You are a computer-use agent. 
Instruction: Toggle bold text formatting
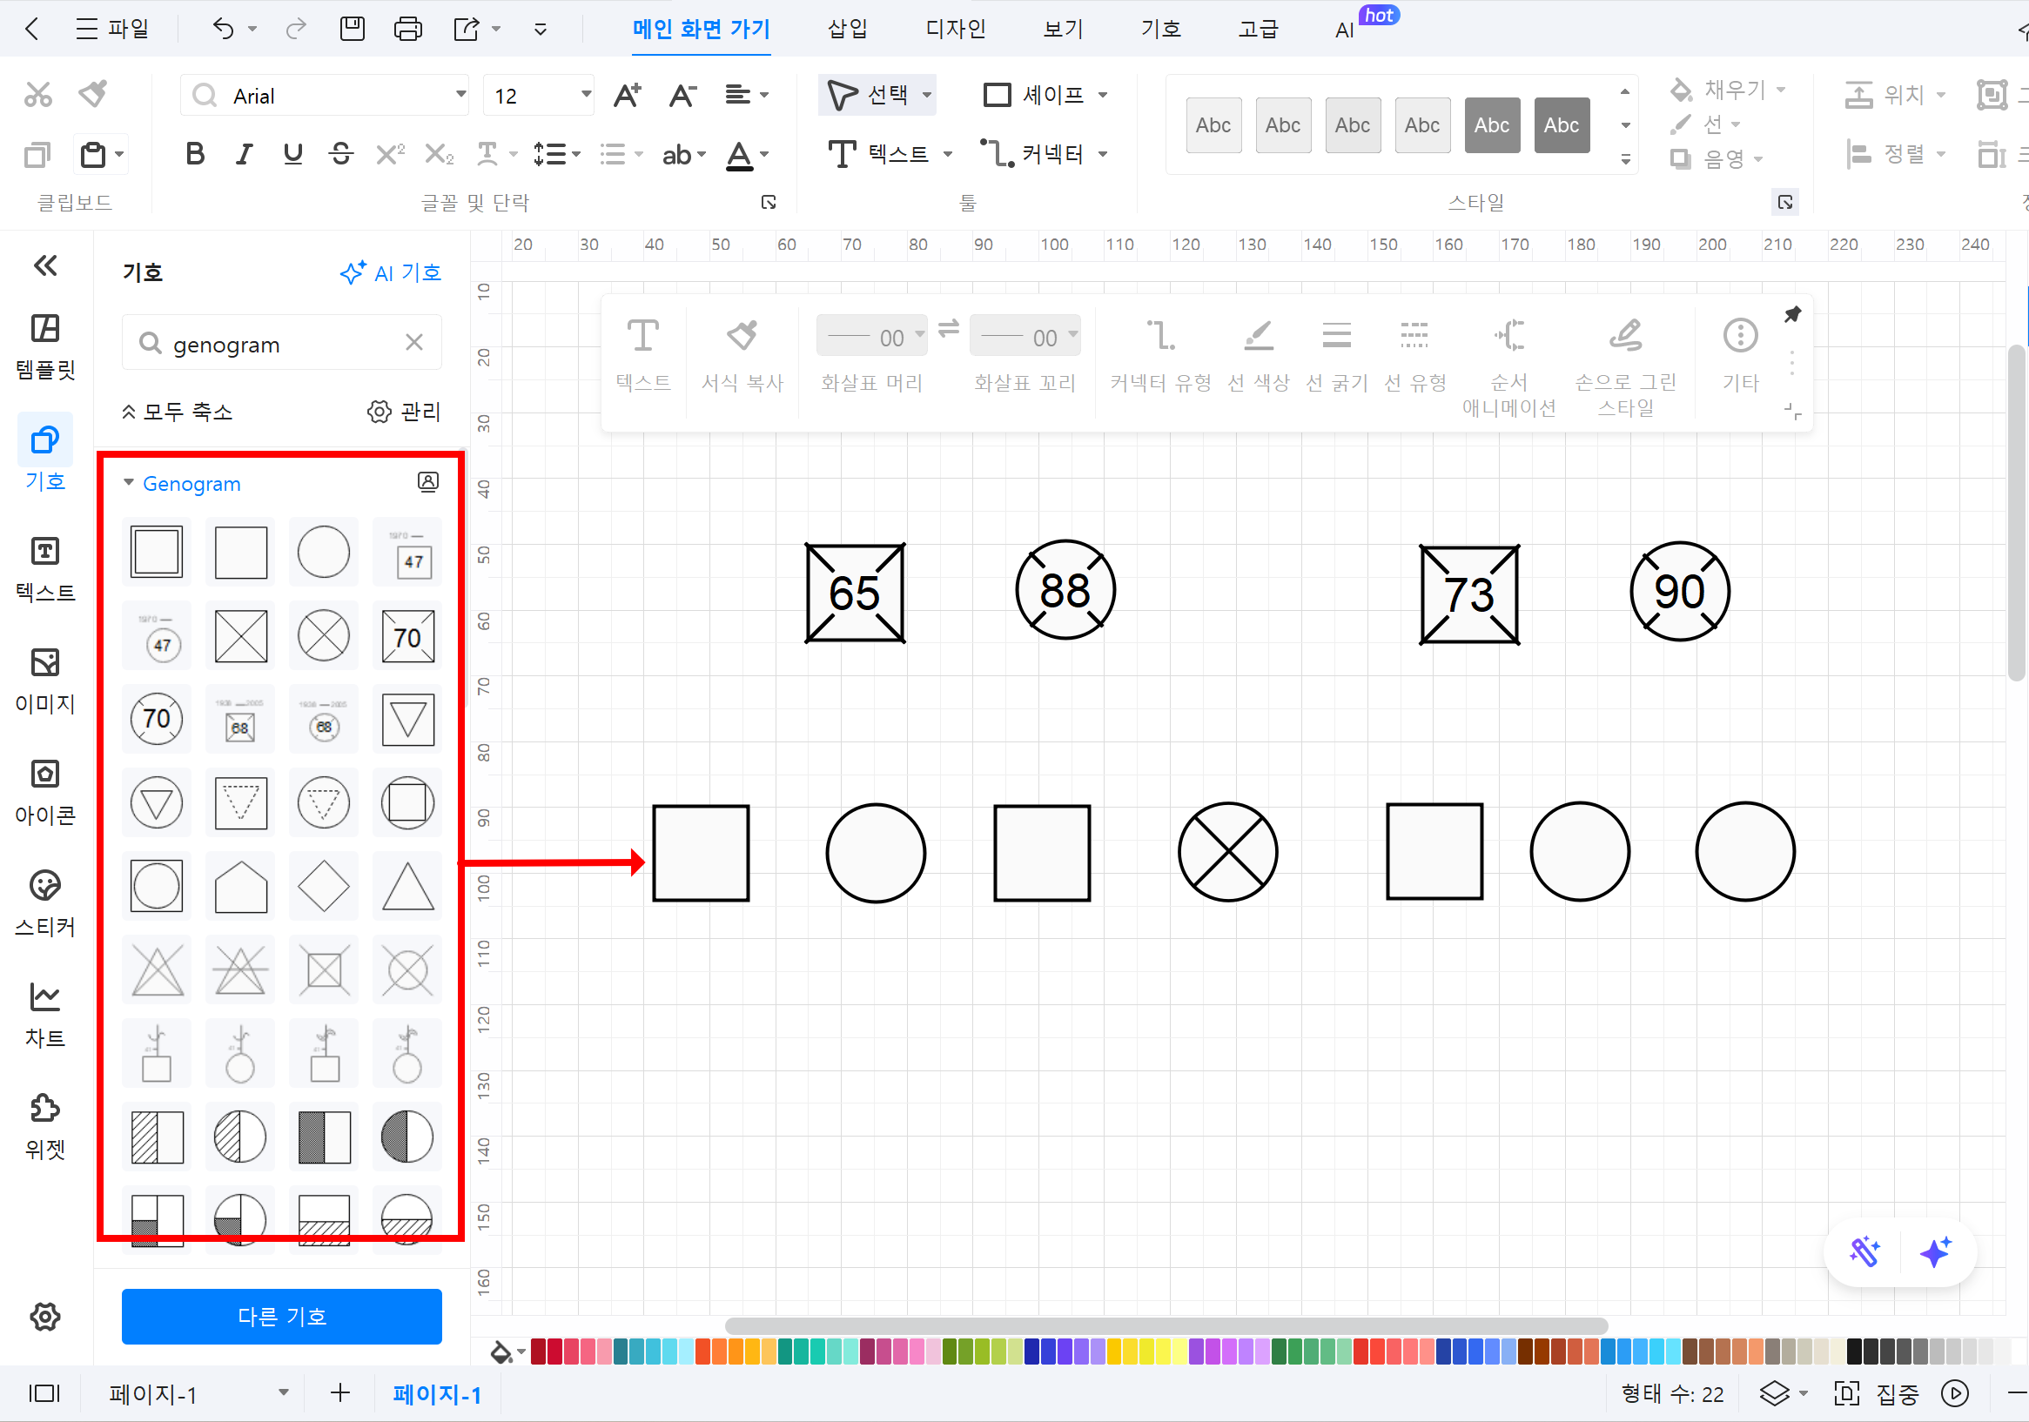(x=195, y=155)
